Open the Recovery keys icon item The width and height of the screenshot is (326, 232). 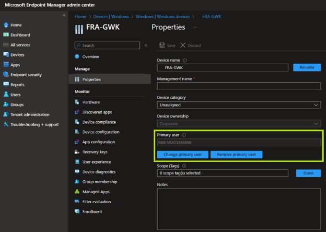[77, 152]
